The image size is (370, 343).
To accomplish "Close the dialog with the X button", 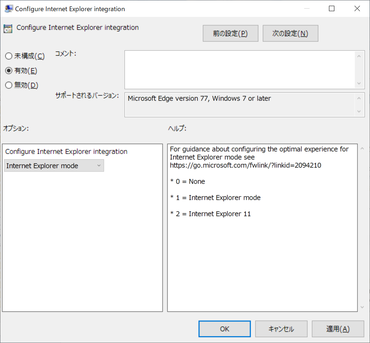I will point(357,9).
